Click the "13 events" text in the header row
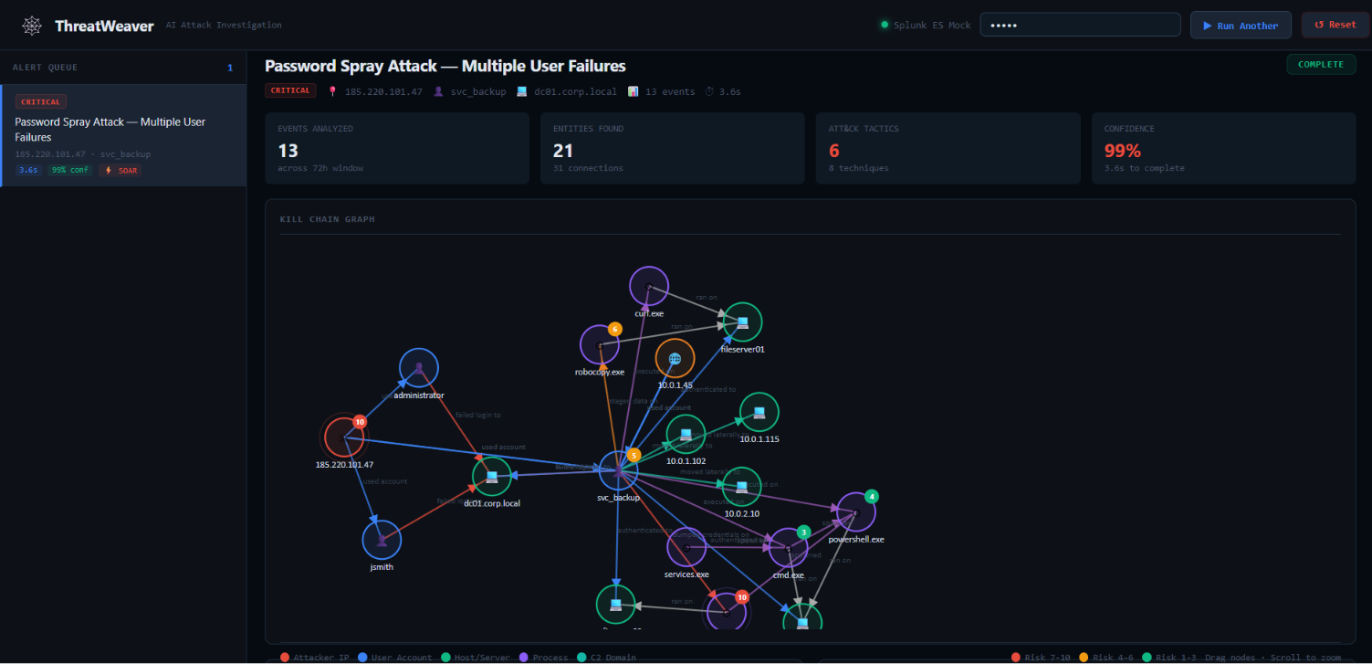1372x664 pixels. pos(670,91)
